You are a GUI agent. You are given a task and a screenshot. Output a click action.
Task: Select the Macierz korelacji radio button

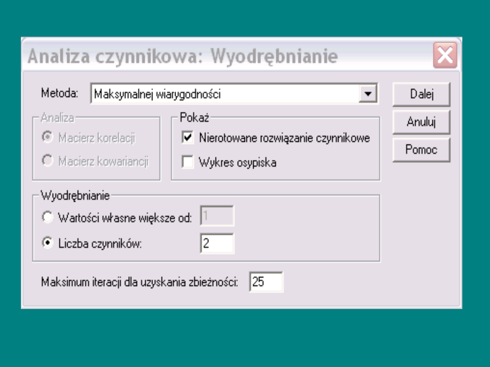[47, 138]
